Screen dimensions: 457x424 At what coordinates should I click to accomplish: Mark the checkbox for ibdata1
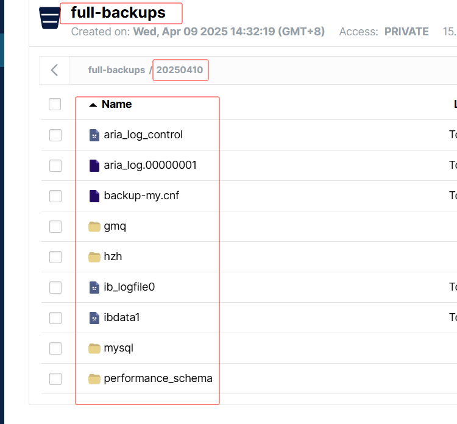click(x=55, y=318)
